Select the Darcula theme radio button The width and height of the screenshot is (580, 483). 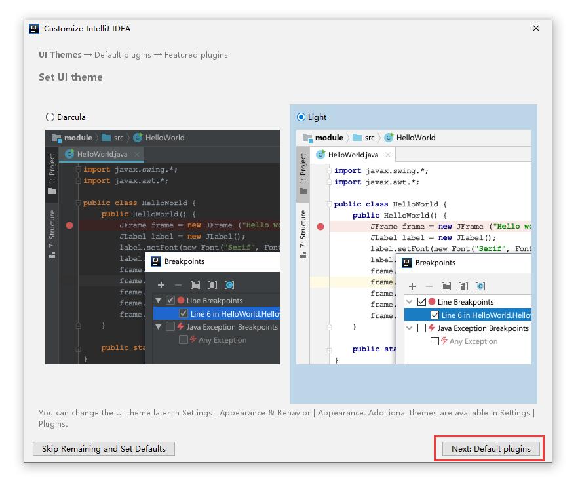pos(50,117)
